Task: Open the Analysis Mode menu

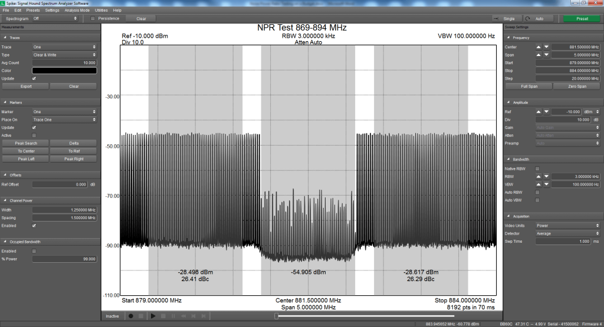Action: pyautogui.click(x=77, y=10)
